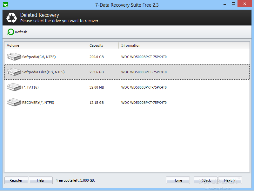Click the Refresh label text
The height and width of the screenshot is (194, 254).
click(x=21, y=32)
